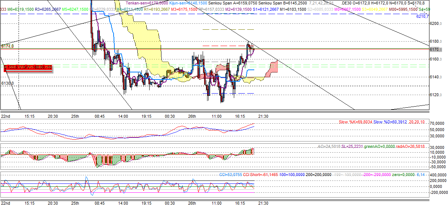This screenshot has width=448, height=205.
Task: Click the 50,0000 stochastic axis value
Action: [437, 130]
